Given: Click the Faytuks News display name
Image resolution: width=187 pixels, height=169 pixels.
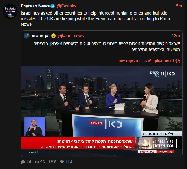Looking at the screenshot, I should [x=35, y=6].
